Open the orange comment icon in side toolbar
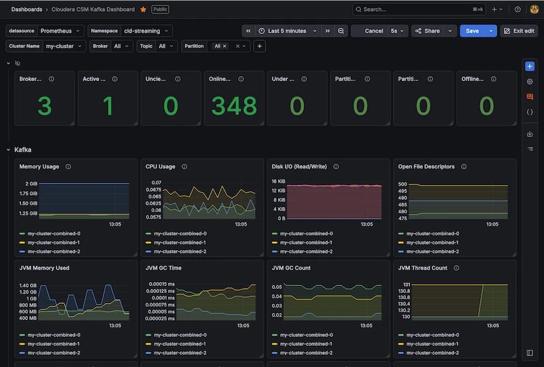Screen dimensions: 544x367 [530, 97]
